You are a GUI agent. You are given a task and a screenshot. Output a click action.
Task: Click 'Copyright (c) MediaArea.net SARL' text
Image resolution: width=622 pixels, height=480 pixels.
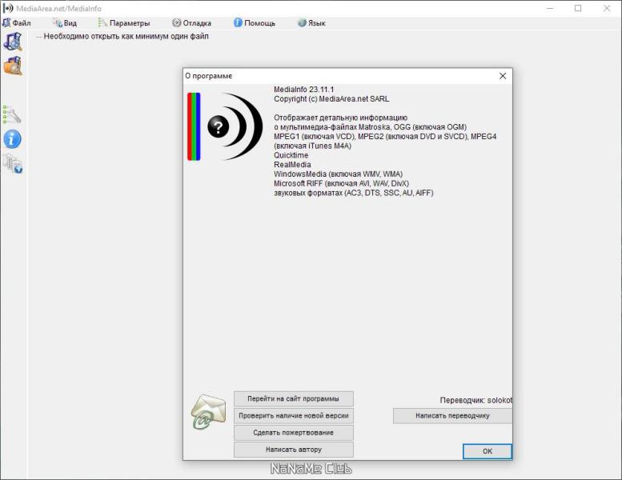(331, 99)
